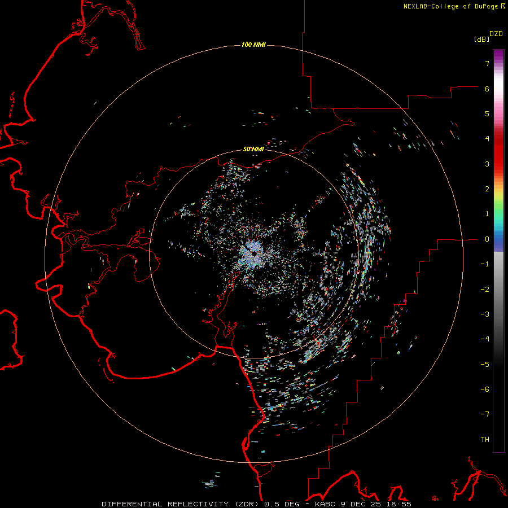Click the 5 value on the color scale
This screenshot has height=508, width=508.
click(x=487, y=113)
